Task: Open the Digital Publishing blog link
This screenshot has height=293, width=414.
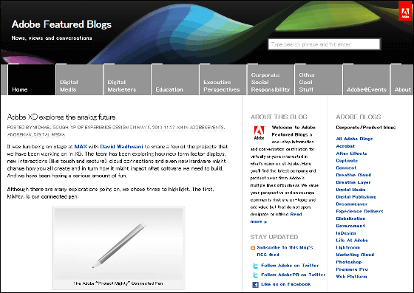Action: (x=356, y=197)
